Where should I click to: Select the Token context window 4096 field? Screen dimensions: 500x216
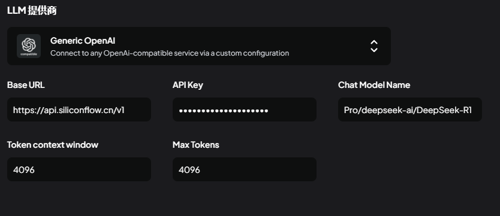79,169
